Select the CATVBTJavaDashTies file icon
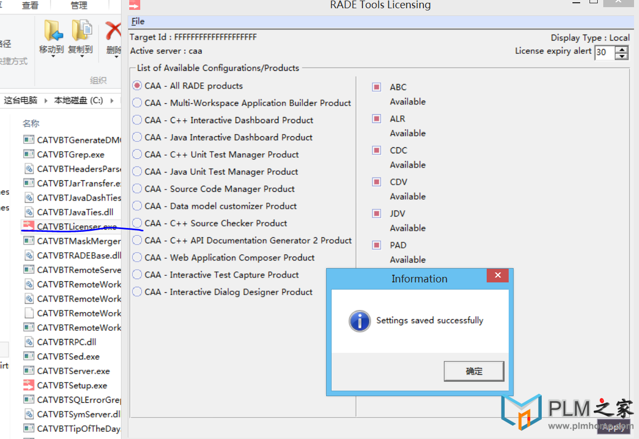 [29, 197]
